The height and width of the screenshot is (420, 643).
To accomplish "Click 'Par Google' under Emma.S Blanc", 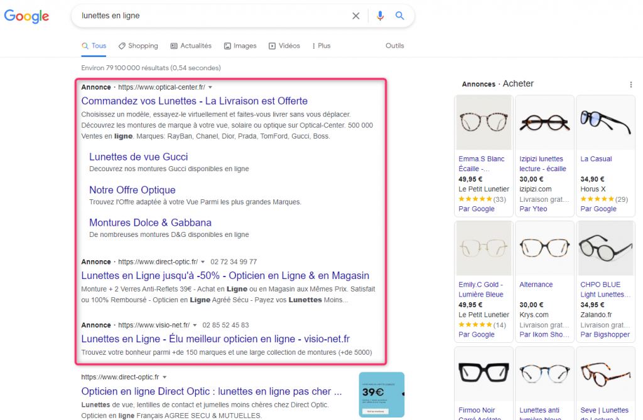I will [x=477, y=209].
